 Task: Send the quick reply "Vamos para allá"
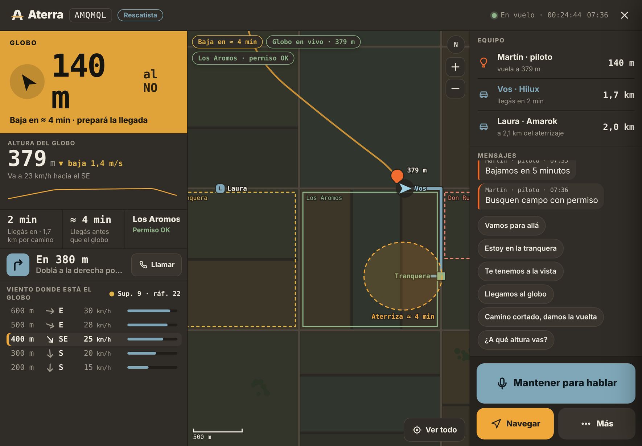(x=511, y=226)
